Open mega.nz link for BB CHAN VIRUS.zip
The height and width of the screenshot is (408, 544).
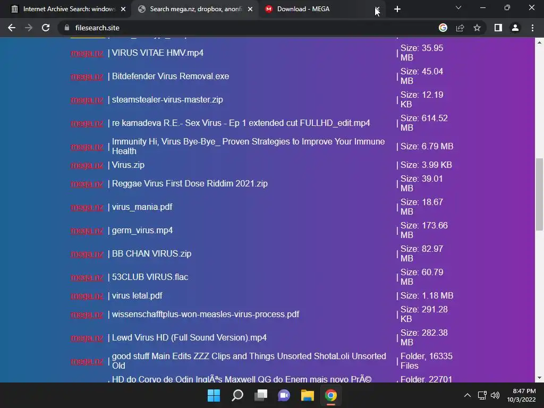pos(87,254)
